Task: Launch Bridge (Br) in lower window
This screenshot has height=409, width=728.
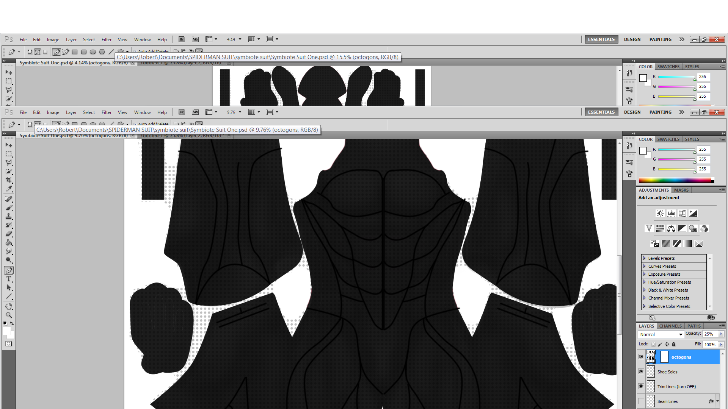Action: coord(182,112)
